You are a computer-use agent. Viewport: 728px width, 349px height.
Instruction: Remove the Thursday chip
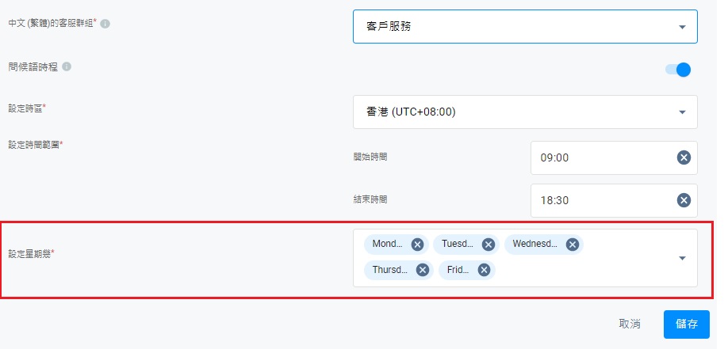point(423,270)
